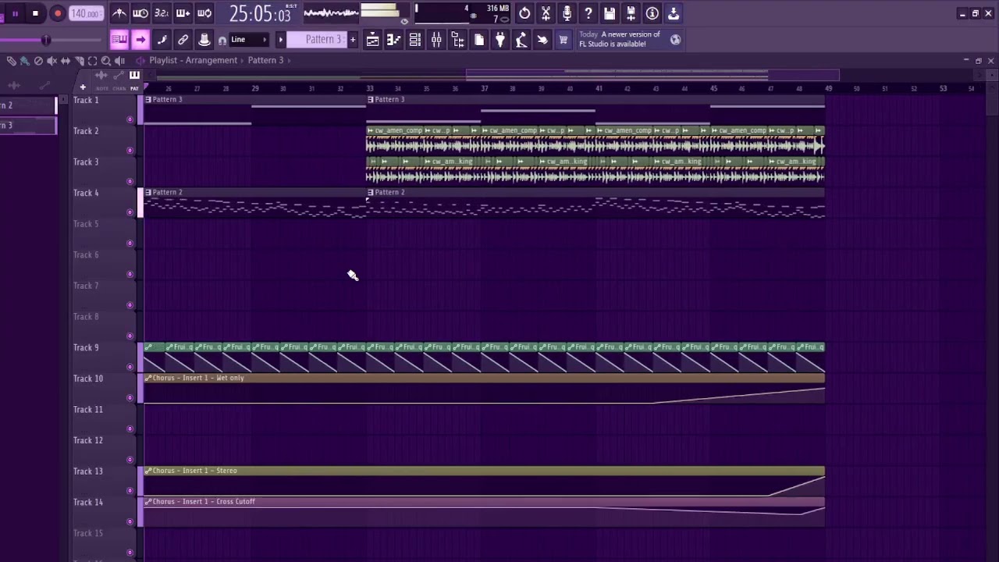Switch picker to PAT tab

pos(134,88)
